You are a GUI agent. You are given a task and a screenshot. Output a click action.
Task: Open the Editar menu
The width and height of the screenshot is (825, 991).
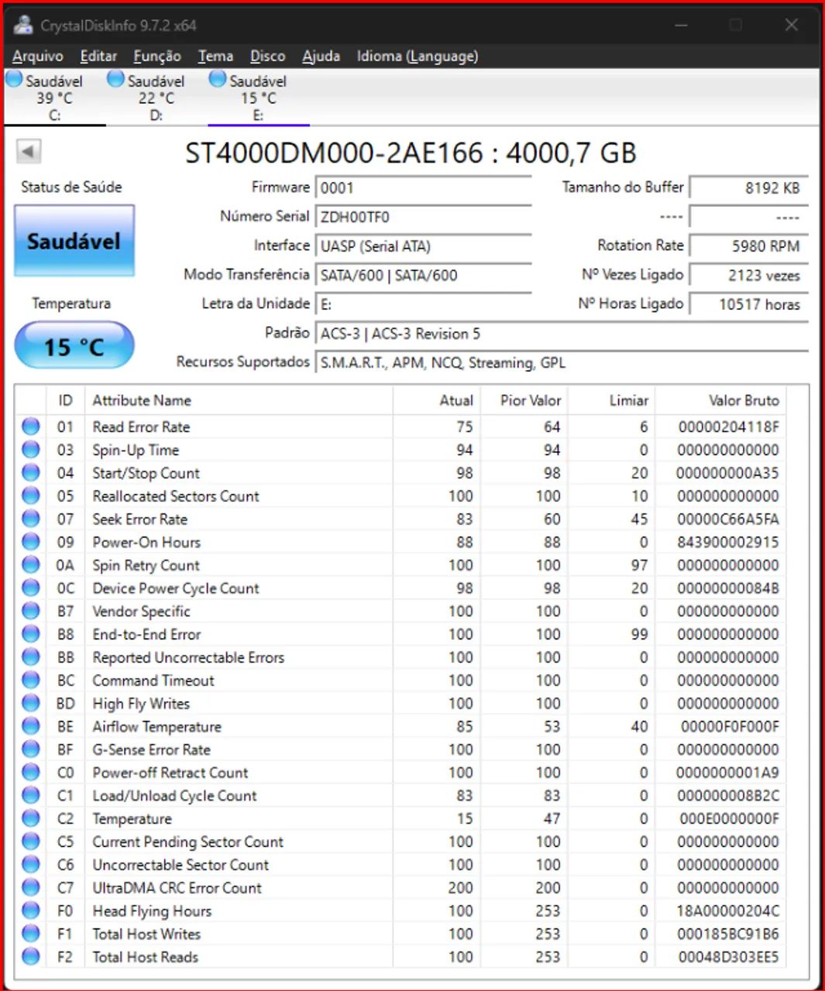point(98,56)
